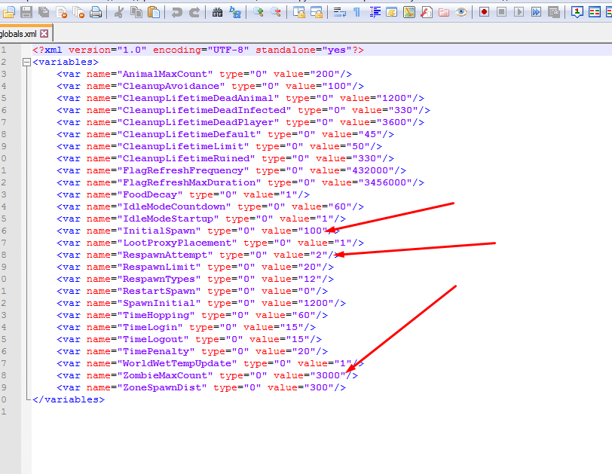Click the Open file toolbar icon
Viewport: 612px width, 474px height.
coord(8,13)
